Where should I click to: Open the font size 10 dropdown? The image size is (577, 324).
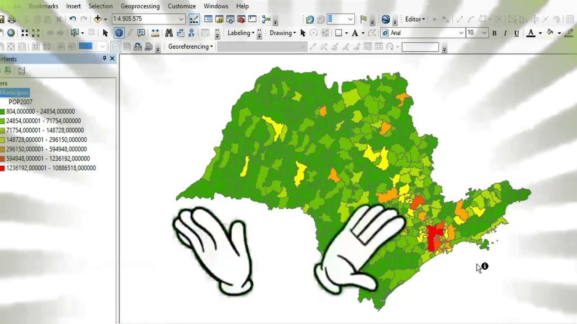(484, 33)
